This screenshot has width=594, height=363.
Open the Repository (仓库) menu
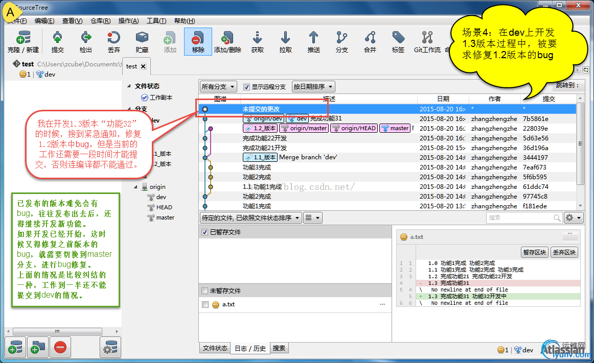[x=100, y=21]
